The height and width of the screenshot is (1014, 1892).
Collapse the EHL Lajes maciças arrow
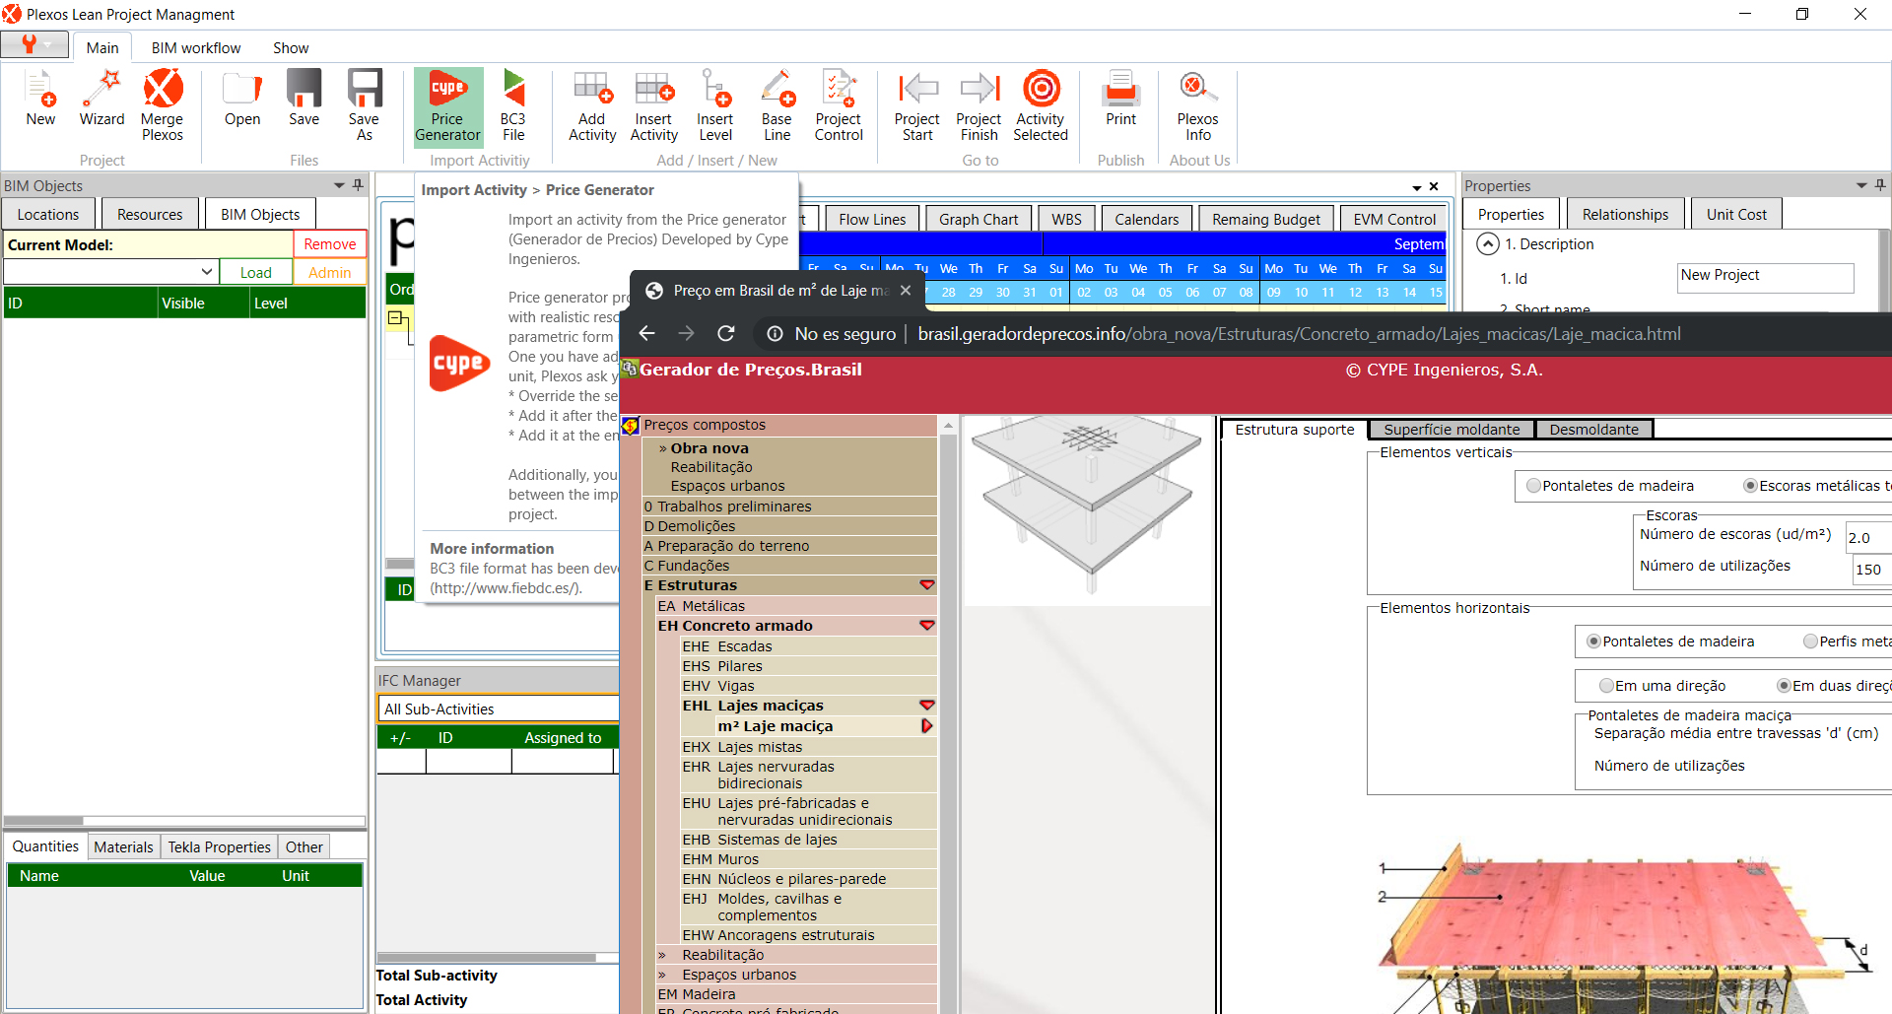[x=926, y=706]
